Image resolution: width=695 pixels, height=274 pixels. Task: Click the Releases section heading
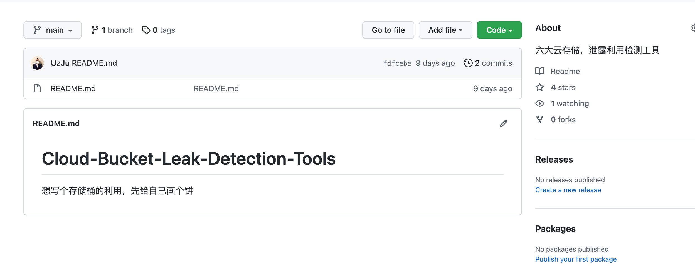(x=554, y=159)
